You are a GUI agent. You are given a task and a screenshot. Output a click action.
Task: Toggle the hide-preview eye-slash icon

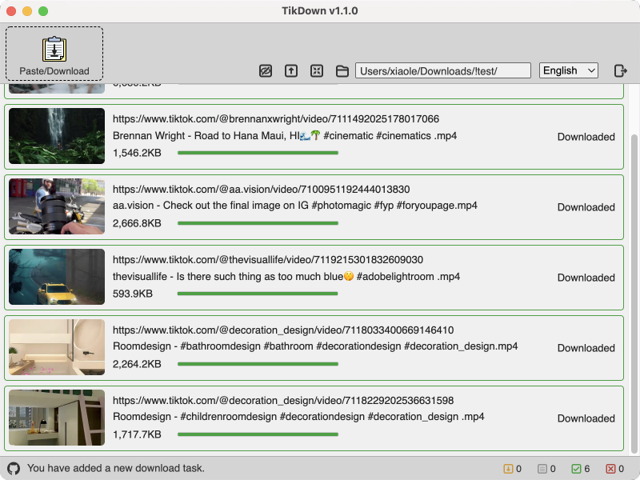point(266,71)
